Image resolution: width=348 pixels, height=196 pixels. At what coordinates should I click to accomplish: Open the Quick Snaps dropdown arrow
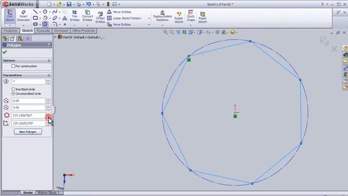pyautogui.click(x=191, y=26)
